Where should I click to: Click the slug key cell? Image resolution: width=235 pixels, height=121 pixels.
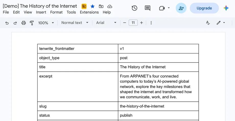(x=78, y=106)
